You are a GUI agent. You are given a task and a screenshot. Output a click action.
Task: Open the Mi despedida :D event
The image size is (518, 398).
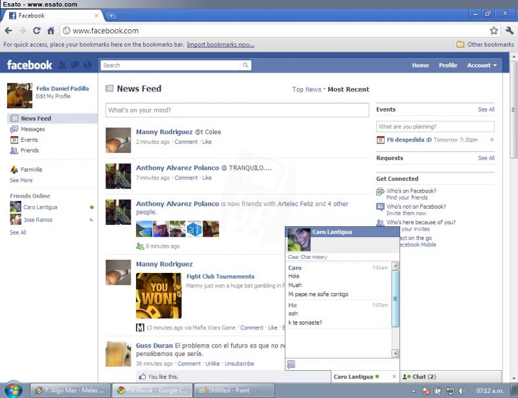409,139
